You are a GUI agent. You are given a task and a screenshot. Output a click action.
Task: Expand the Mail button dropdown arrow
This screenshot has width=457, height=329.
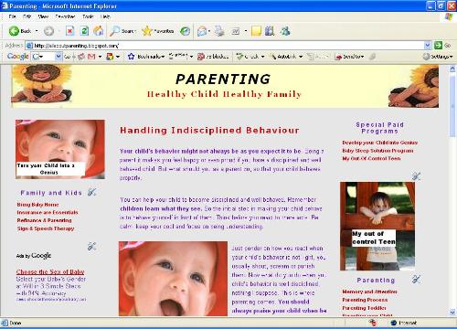coord(209,31)
